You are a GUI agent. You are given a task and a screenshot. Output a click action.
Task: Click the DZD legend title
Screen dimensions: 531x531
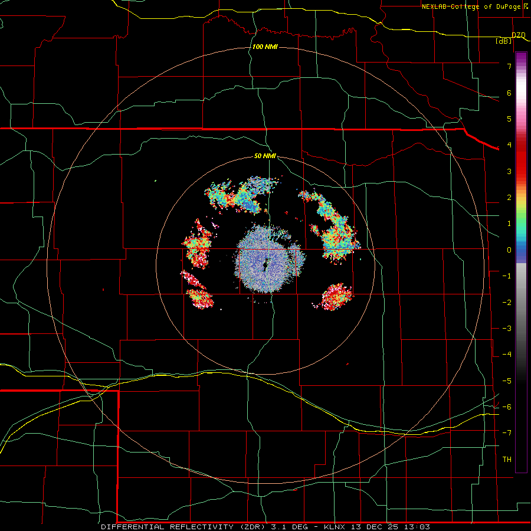[519, 35]
